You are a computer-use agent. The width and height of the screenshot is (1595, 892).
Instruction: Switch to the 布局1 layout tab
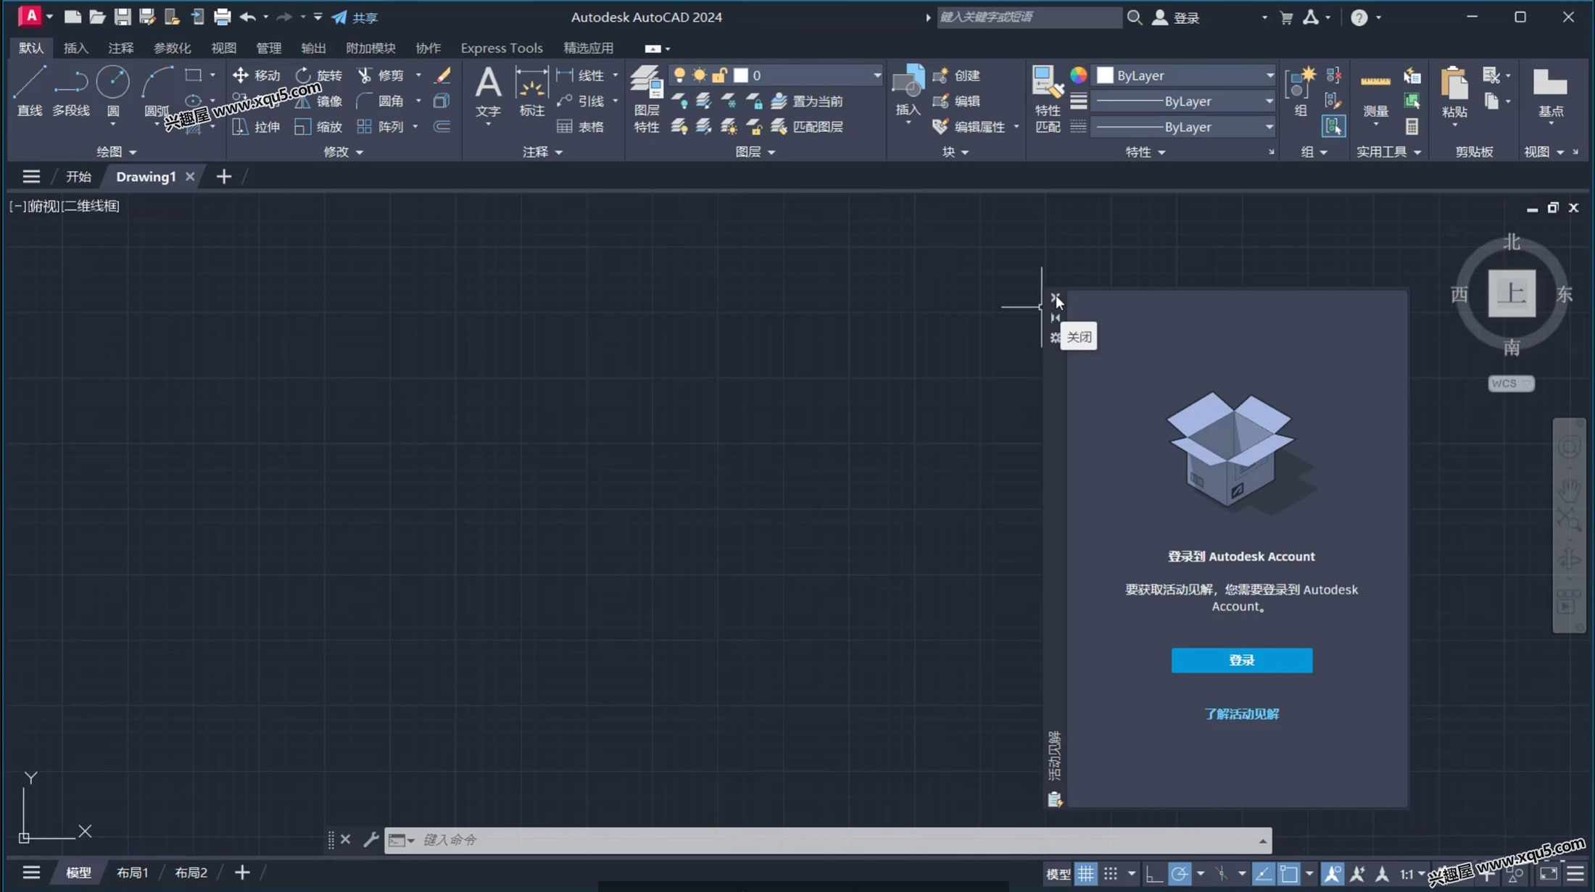132,872
